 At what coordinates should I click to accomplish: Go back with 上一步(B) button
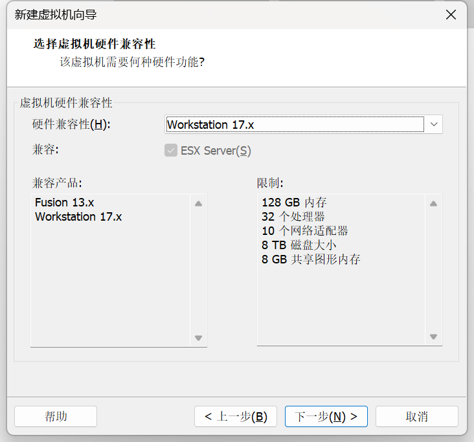click(x=236, y=416)
